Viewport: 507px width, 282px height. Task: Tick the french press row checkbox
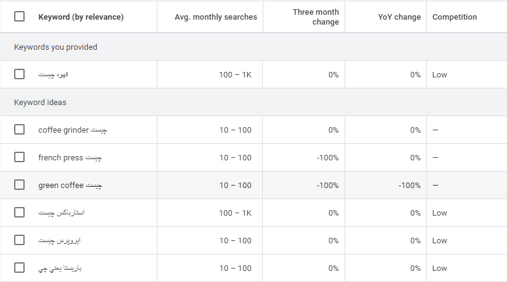click(x=20, y=157)
